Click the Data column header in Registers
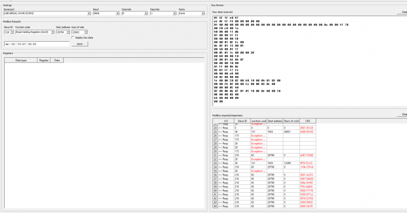407x213 pixels. 57,60
